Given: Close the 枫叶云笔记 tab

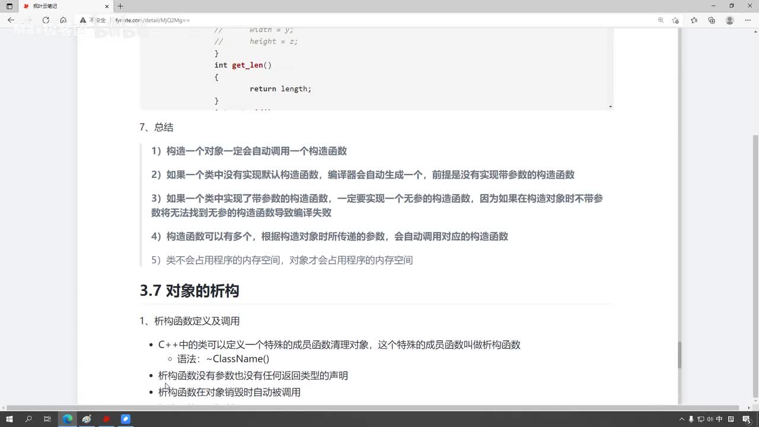Looking at the screenshot, I should (x=108, y=6).
